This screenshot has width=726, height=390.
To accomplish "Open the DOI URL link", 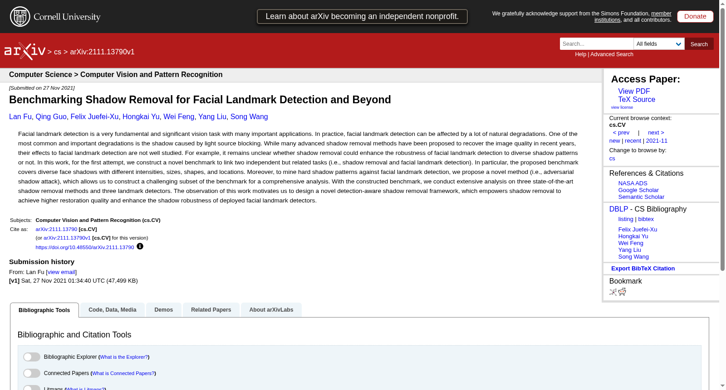I will pyautogui.click(x=85, y=247).
